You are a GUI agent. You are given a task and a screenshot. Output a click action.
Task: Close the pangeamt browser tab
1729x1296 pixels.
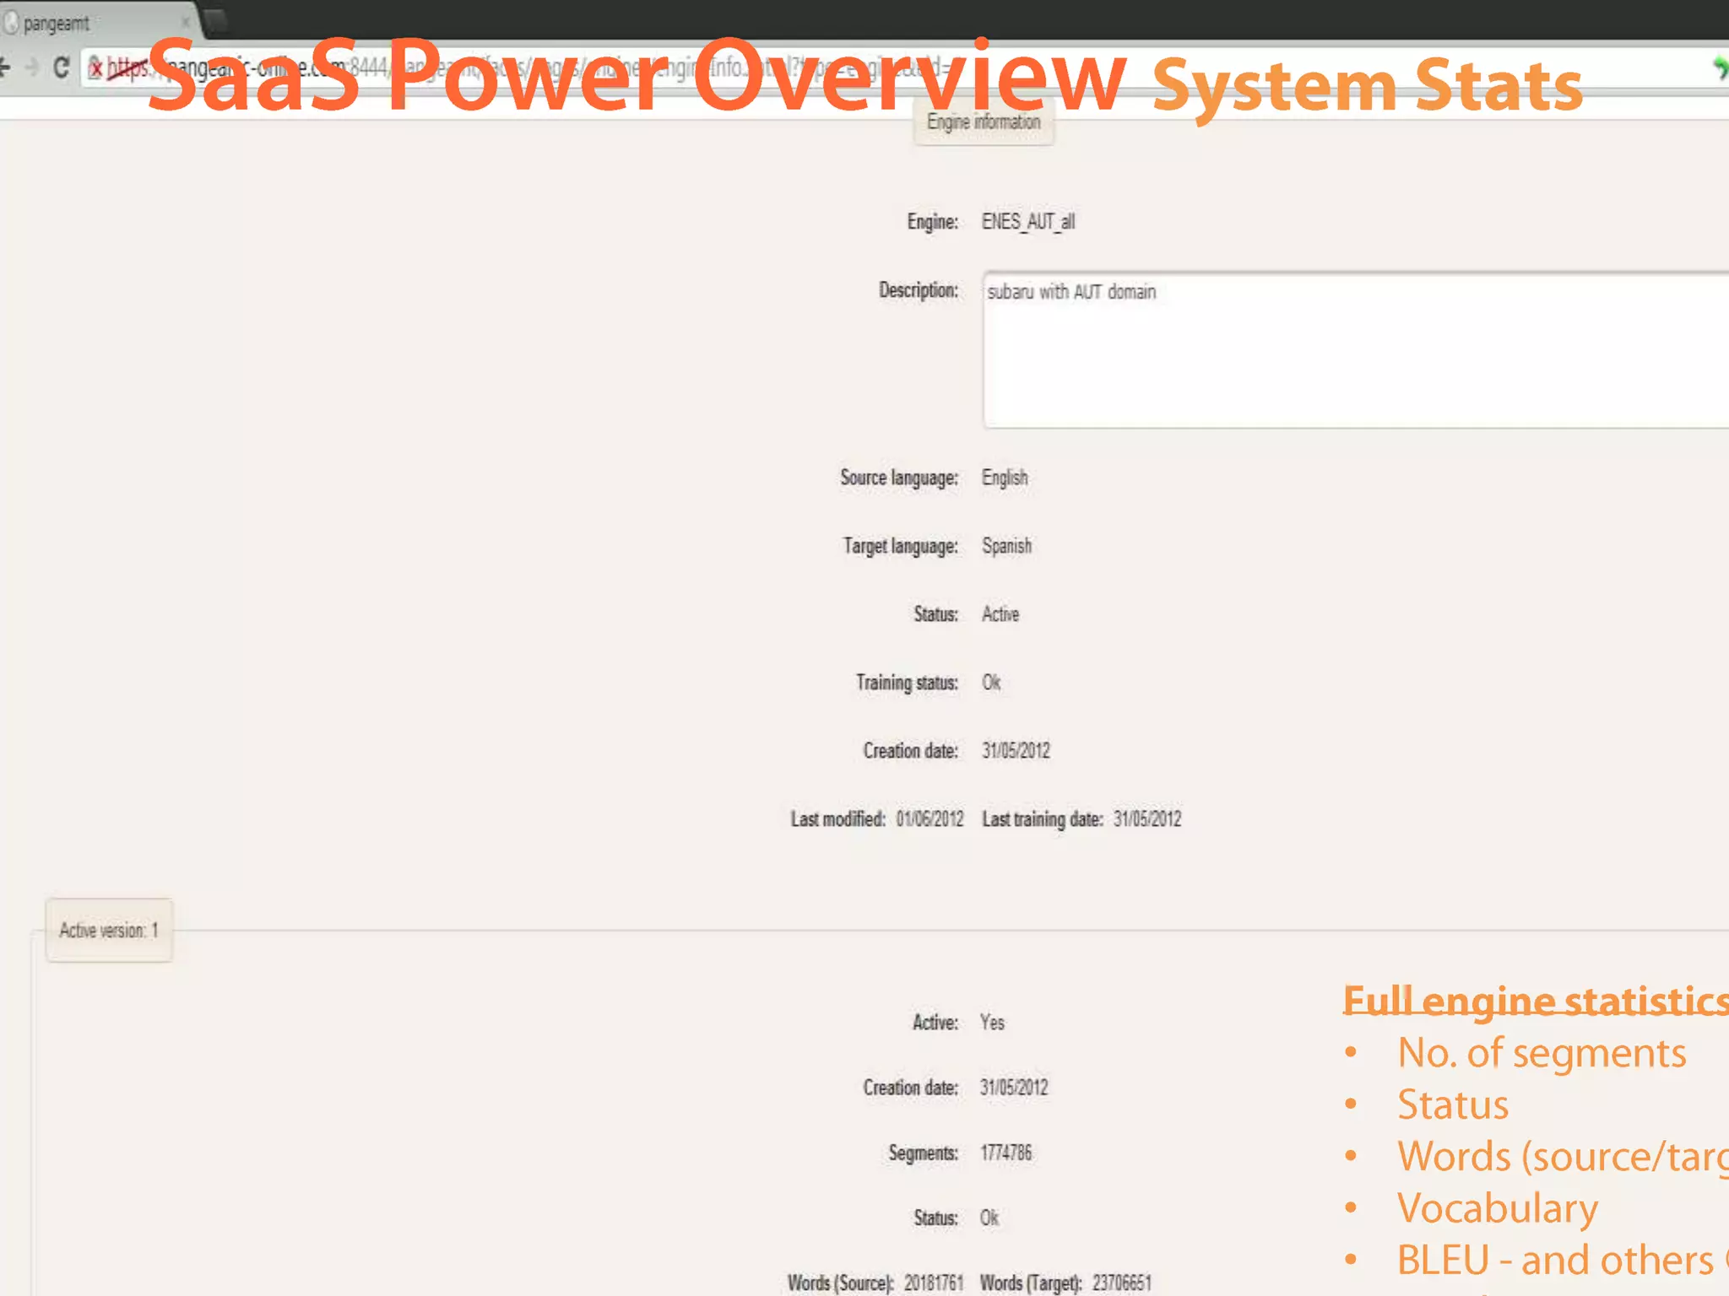tap(185, 23)
